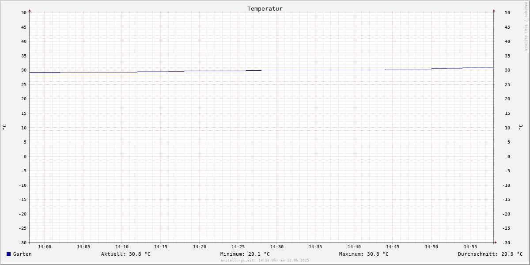
Task: Click the 14:10 time axis label
Action: coord(122,247)
